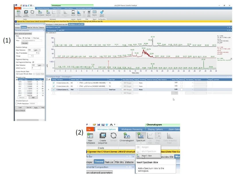Click Spectrum icon in the full-window screenshot ribbon

pyautogui.click(x=48, y=13)
